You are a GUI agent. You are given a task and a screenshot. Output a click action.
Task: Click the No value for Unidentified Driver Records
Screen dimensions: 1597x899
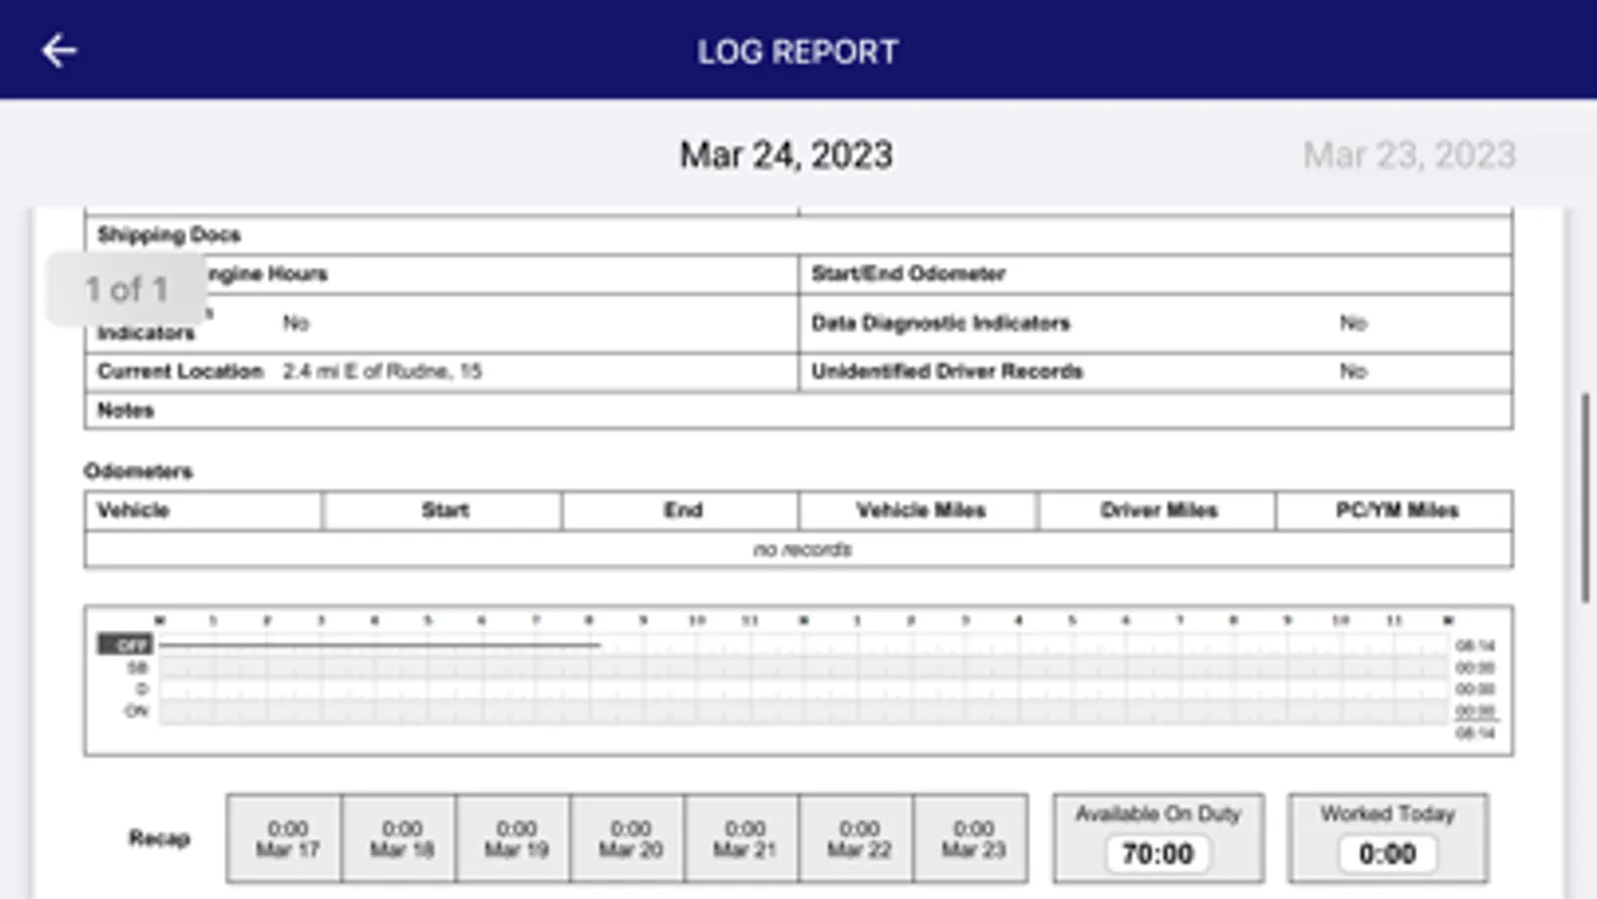pyautogui.click(x=1352, y=372)
